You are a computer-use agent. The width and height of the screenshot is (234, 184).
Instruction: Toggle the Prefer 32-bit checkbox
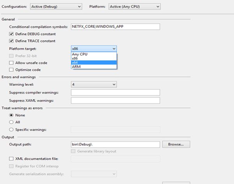point(11,56)
